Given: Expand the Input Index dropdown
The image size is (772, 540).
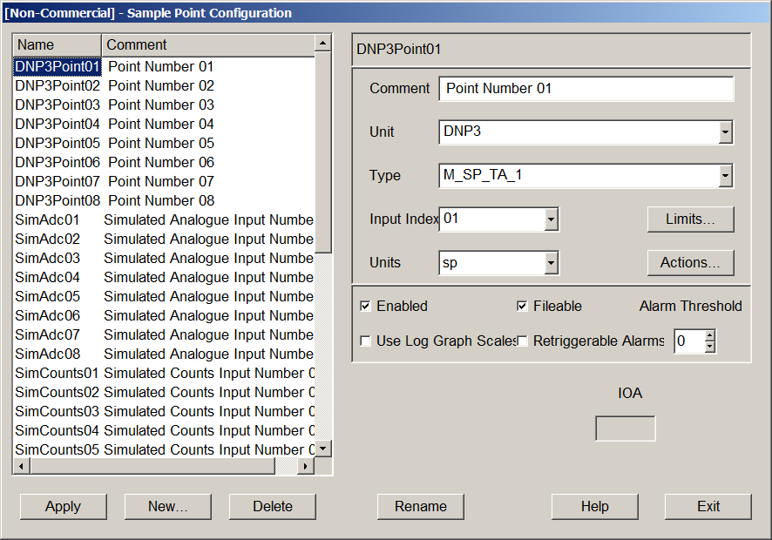Looking at the screenshot, I should tap(551, 219).
